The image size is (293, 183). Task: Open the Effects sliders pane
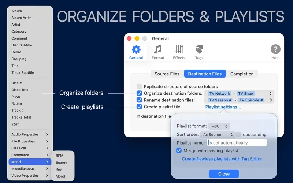[x=179, y=52]
